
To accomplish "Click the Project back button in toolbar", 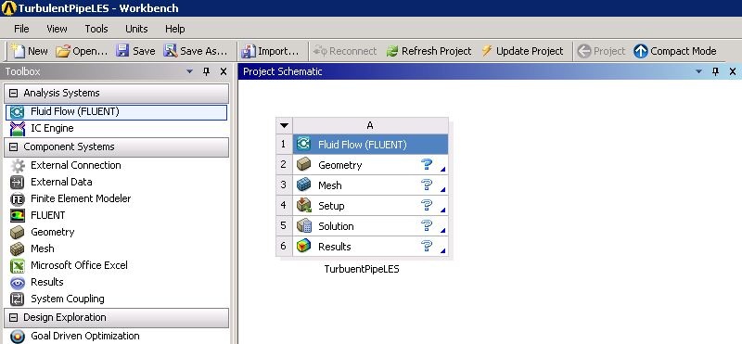I will click(601, 51).
